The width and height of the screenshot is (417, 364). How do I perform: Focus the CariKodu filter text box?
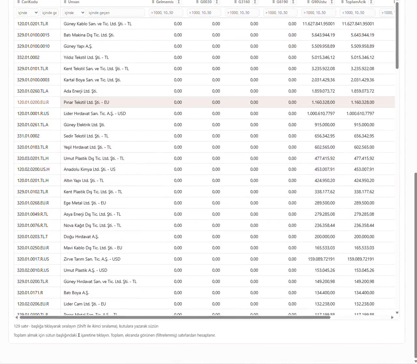coord(50,13)
